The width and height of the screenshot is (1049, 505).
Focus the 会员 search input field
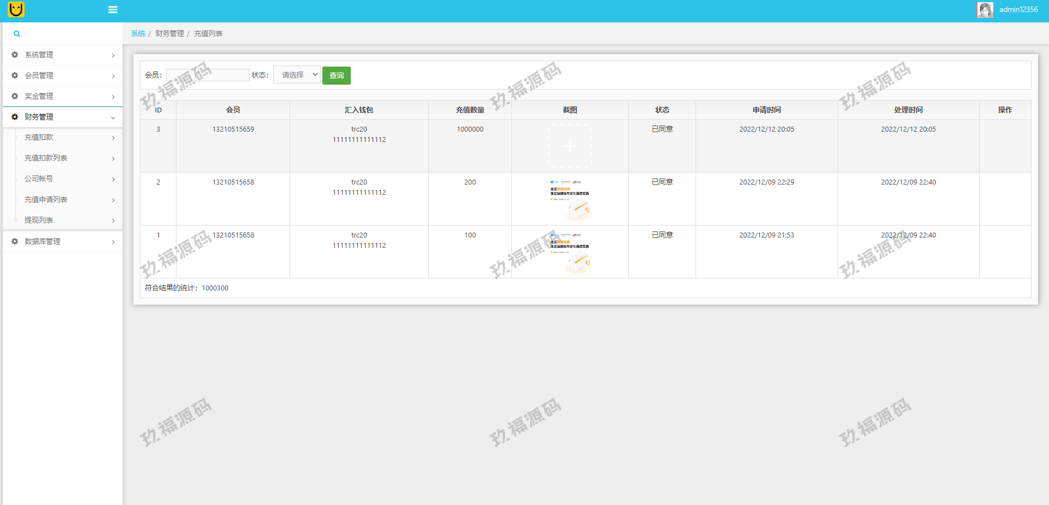208,75
